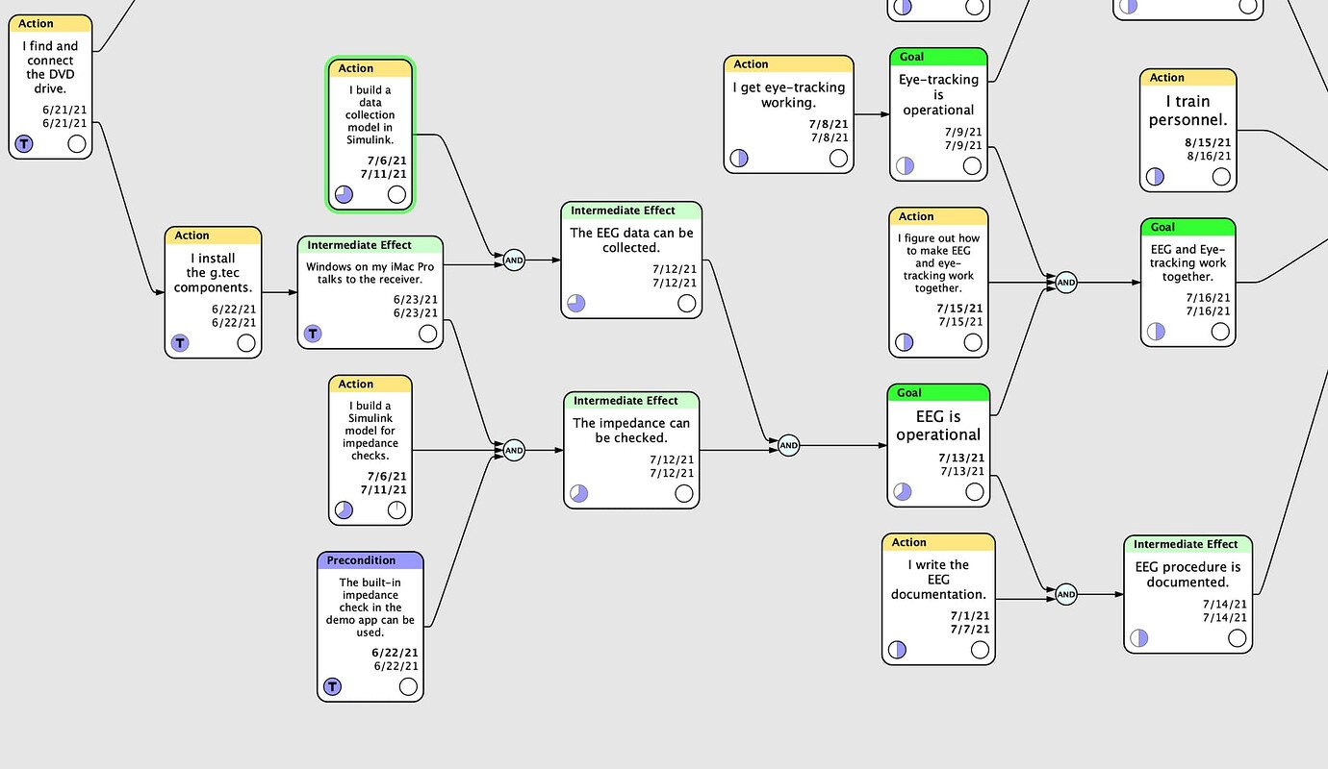Select the AND junctor feeding 'The impedance can be checked'
The width and height of the screenshot is (1328, 769).
pyautogui.click(x=514, y=450)
